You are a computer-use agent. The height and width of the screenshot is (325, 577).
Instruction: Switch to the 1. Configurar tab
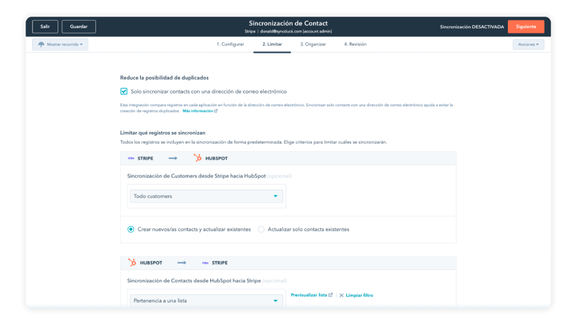coord(230,44)
